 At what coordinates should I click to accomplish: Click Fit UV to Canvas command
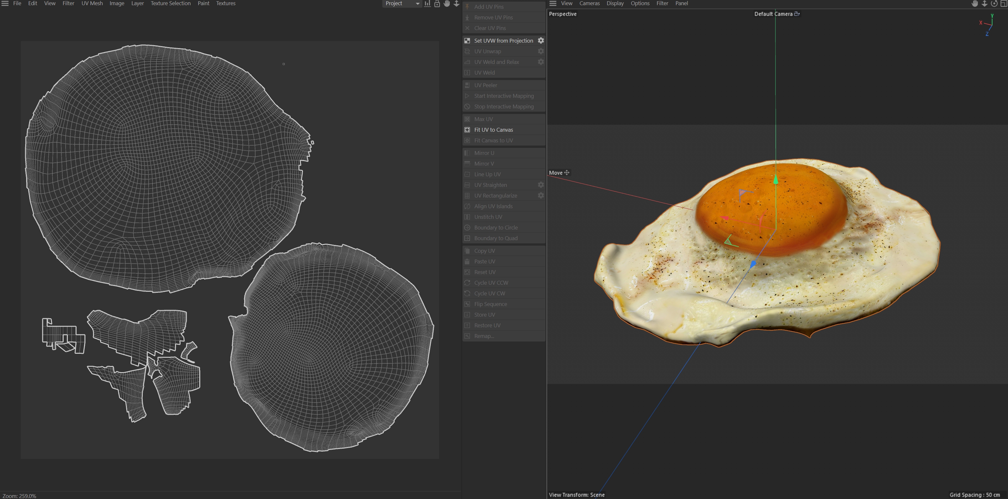point(494,130)
